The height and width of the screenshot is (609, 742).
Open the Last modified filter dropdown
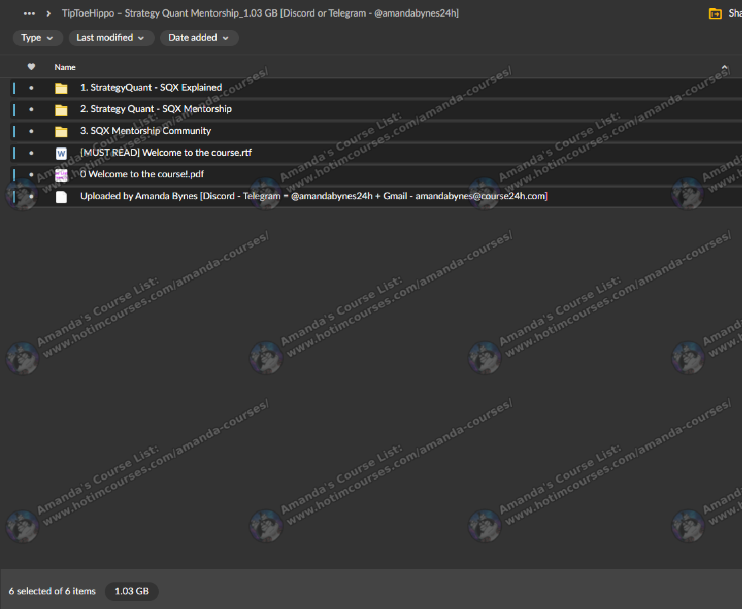111,38
